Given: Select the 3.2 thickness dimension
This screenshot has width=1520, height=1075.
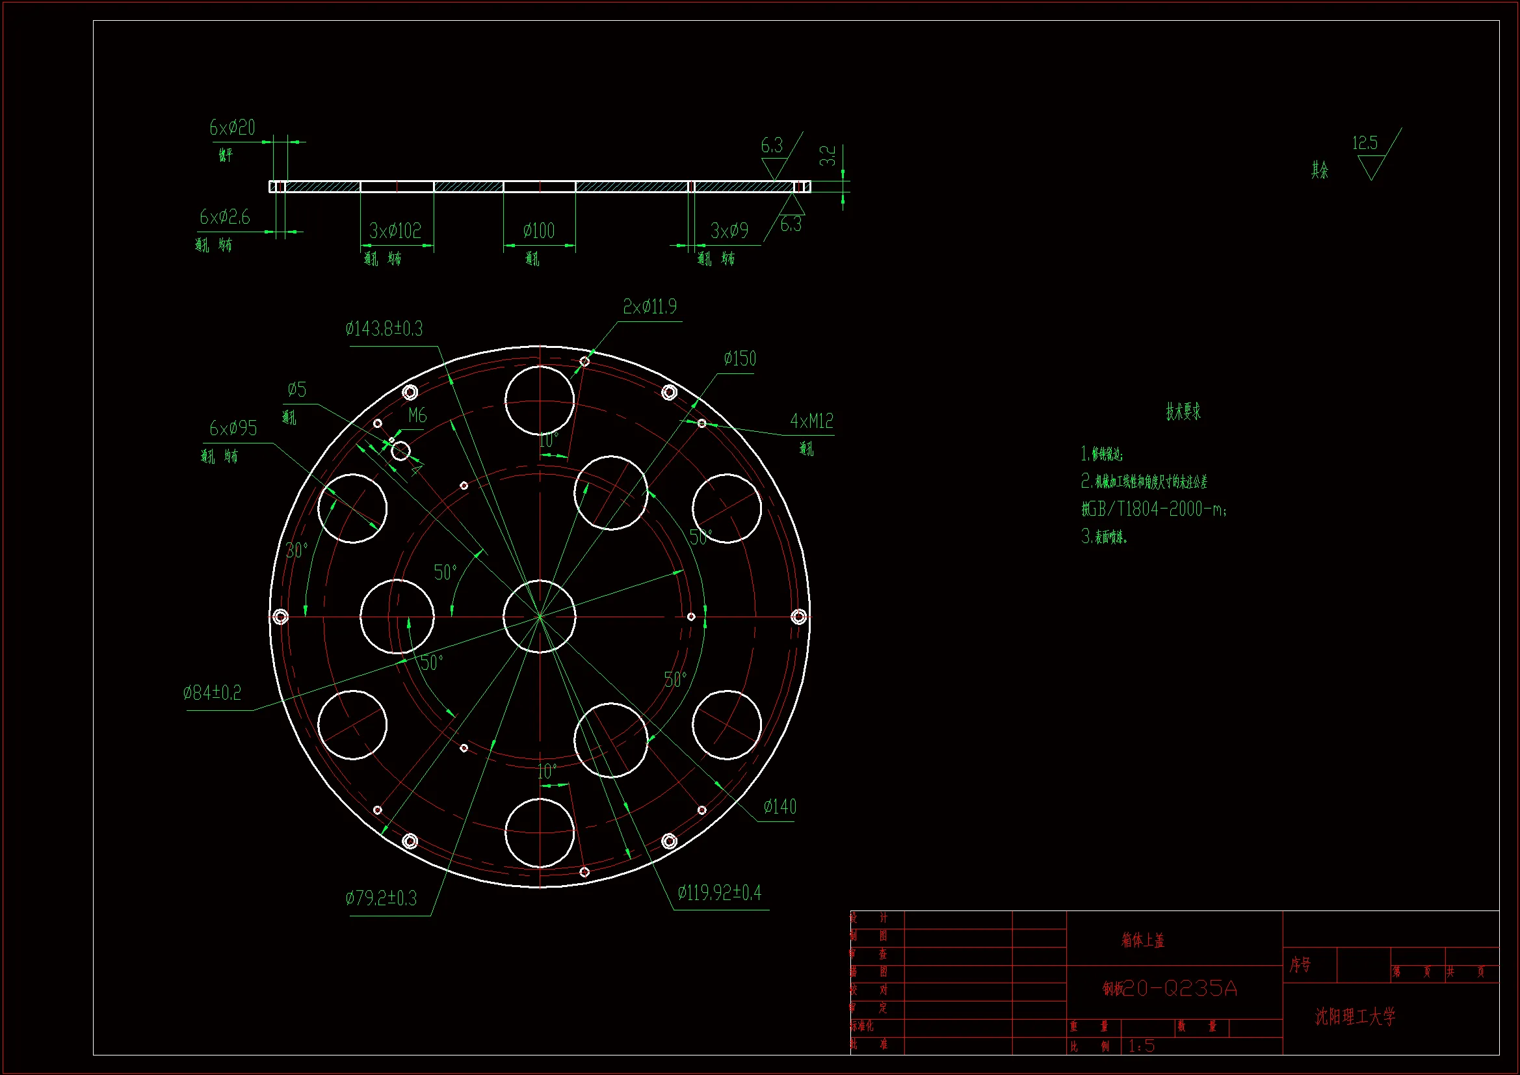Looking at the screenshot, I should click(x=828, y=155).
